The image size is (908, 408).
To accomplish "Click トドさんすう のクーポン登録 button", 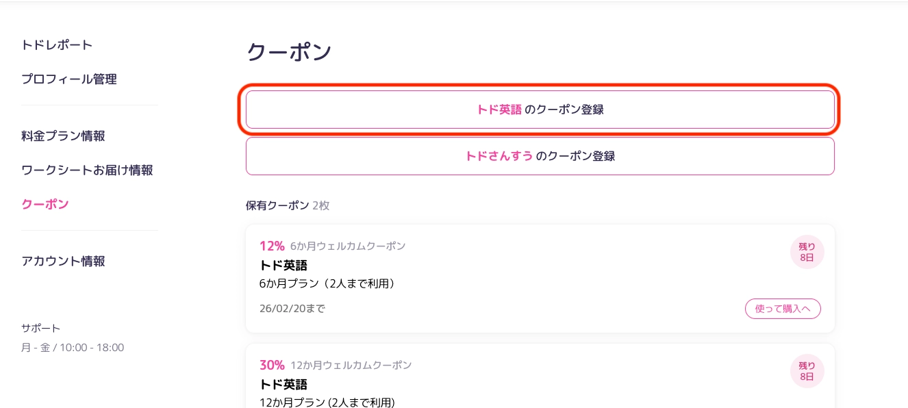I will point(540,156).
